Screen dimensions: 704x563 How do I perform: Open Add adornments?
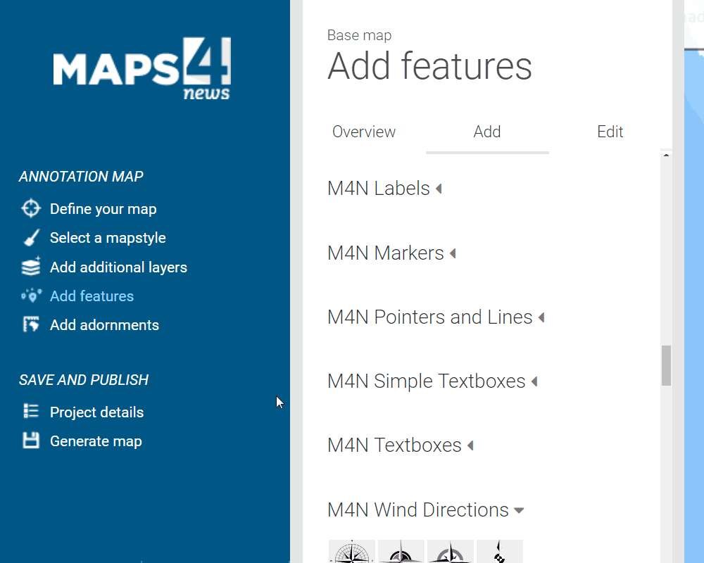[104, 325]
